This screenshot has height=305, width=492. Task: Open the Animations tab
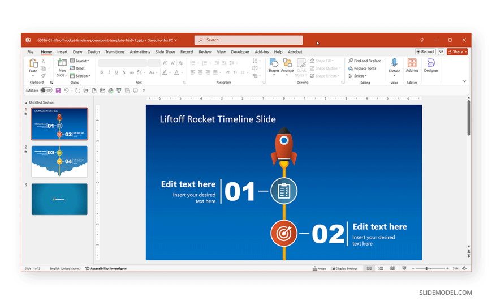[140, 52]
